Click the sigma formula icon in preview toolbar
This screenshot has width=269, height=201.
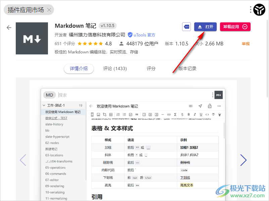pyautogui.click(x=175, y=115)
